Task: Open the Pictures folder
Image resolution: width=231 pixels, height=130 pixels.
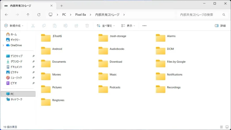Action: pos(52,89)
